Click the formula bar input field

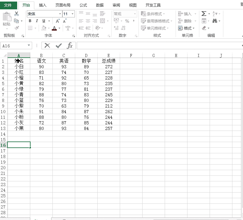pos(159,46)
